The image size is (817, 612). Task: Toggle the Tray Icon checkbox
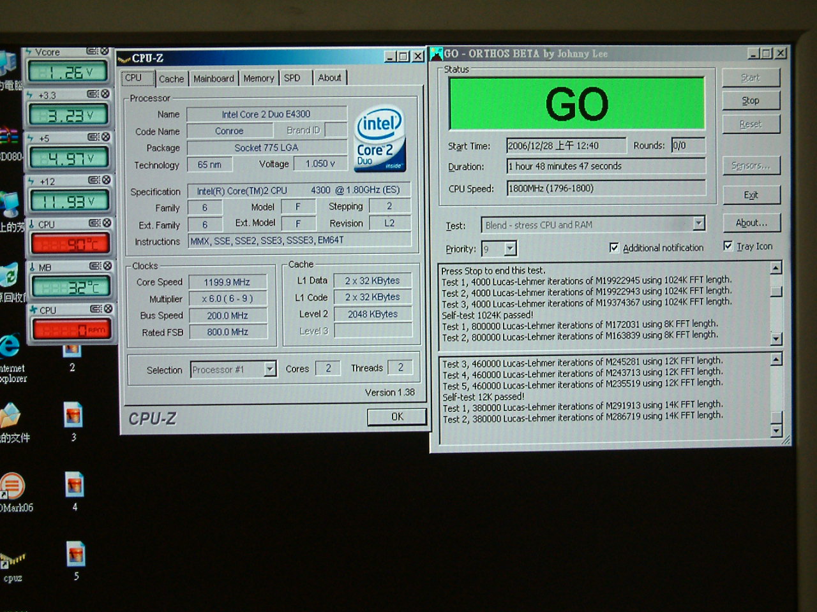(x=728, y=245)
